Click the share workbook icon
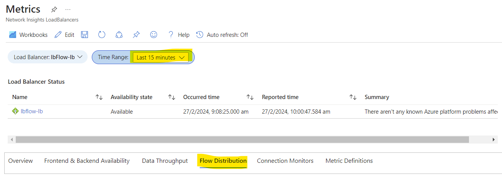Screen dimensions: 502x177 pyautogui.click(x=119, y=35)
